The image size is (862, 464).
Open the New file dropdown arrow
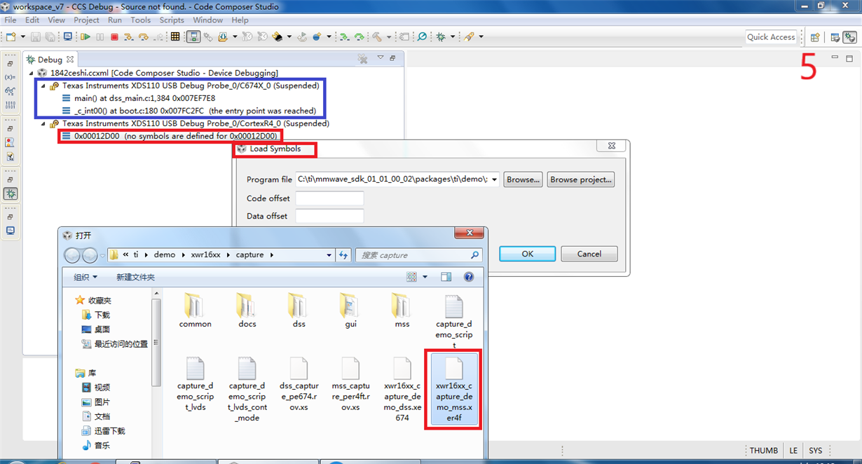coord(22,36)
